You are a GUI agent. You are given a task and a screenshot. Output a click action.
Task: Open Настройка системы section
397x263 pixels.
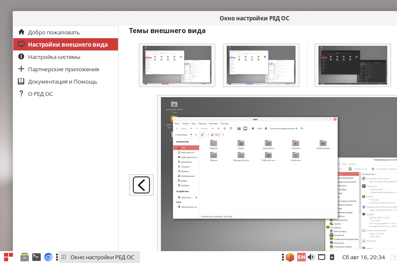click(x=65, y=57)
